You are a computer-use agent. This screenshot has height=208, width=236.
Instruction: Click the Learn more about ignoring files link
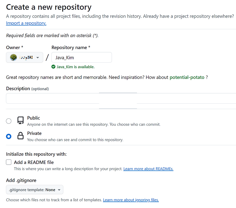click(131, 200)
